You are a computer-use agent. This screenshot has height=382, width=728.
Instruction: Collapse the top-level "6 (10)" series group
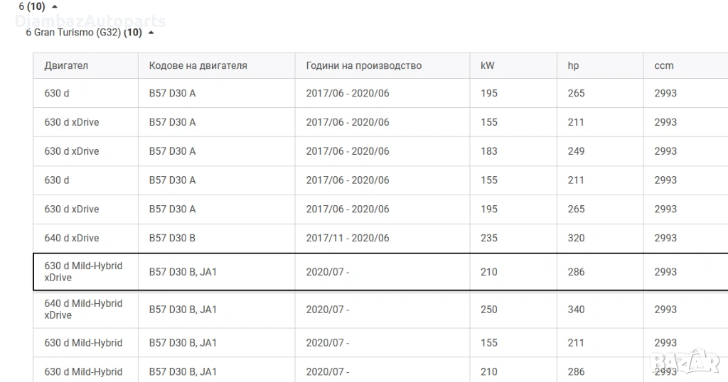(x=55, y=6)
